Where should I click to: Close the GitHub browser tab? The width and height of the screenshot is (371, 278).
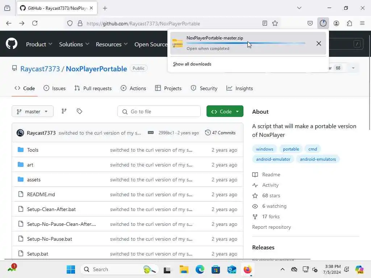91,8
